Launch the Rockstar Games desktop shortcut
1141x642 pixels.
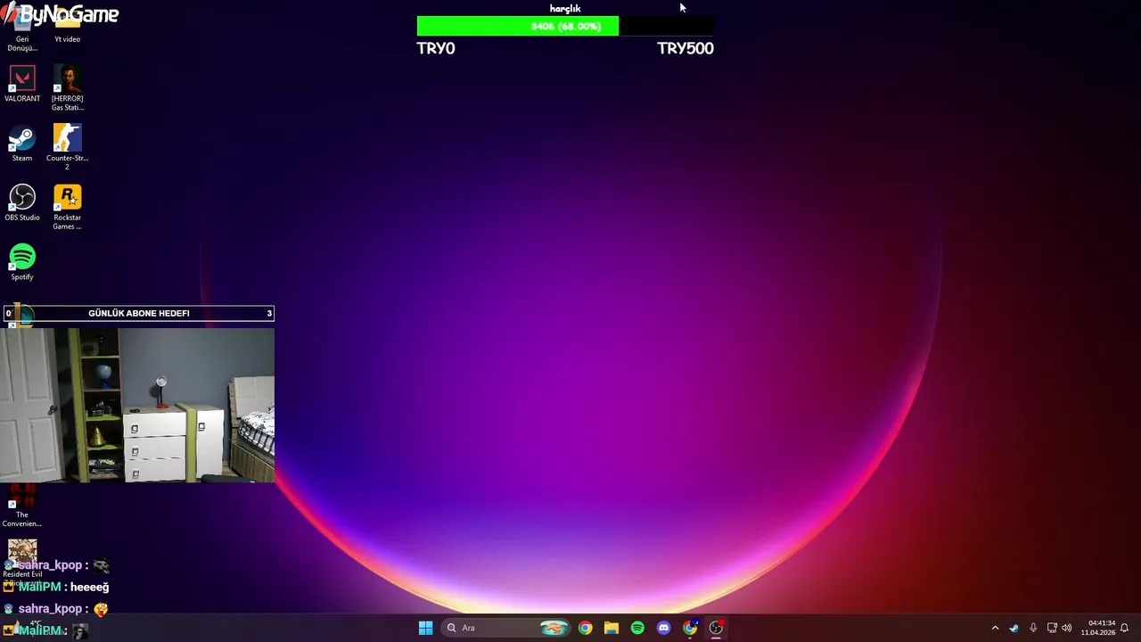(67, 207)
